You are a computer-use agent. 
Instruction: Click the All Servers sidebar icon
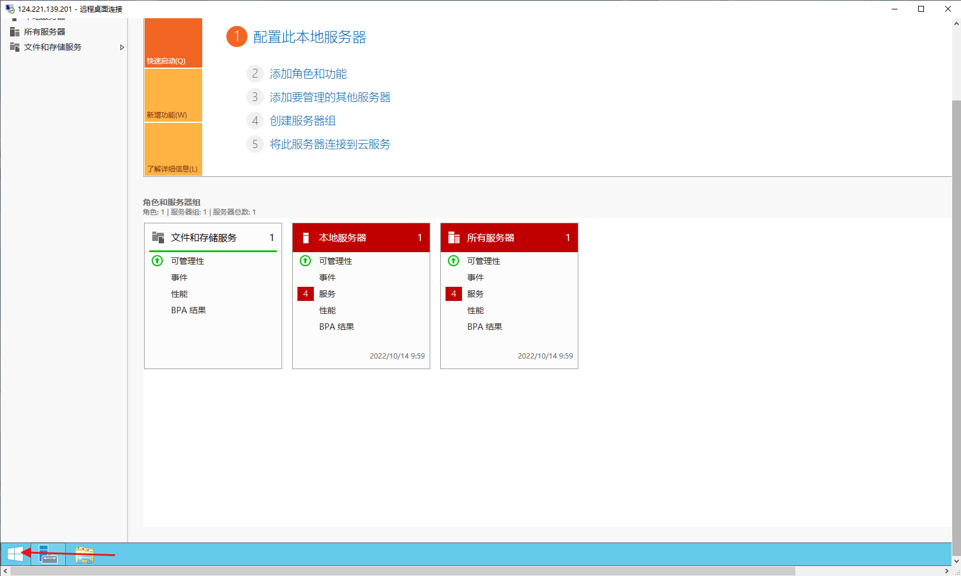click(x=15, y=32)
